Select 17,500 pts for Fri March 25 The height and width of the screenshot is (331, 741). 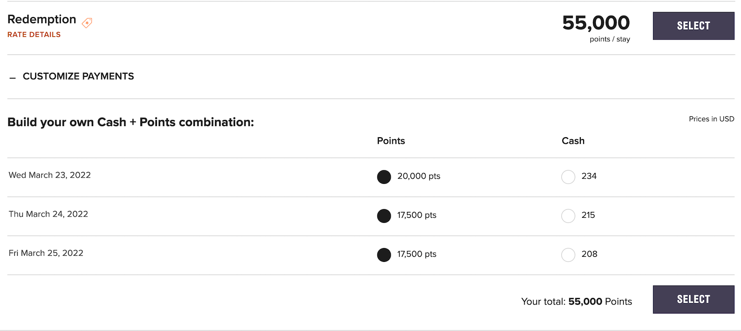(x=384, y=255)
